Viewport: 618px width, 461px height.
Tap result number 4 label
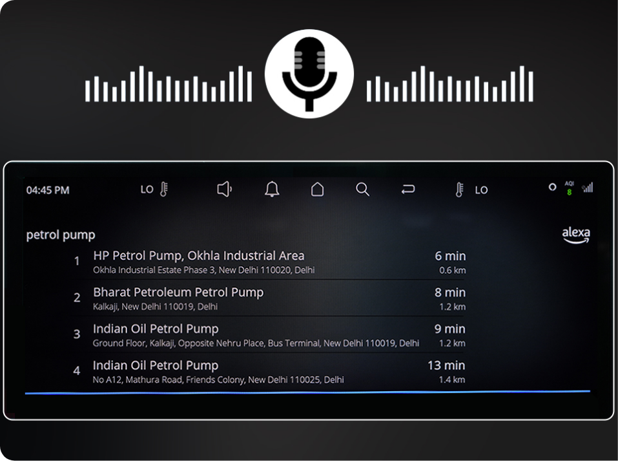[x=77, y=370]
